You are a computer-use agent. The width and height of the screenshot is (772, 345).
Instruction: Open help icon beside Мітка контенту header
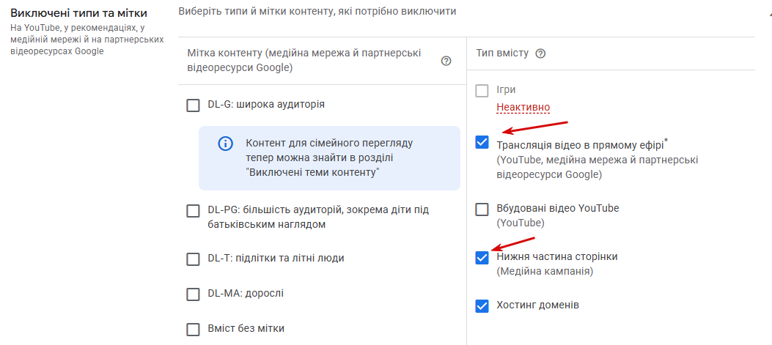point(446,61)
